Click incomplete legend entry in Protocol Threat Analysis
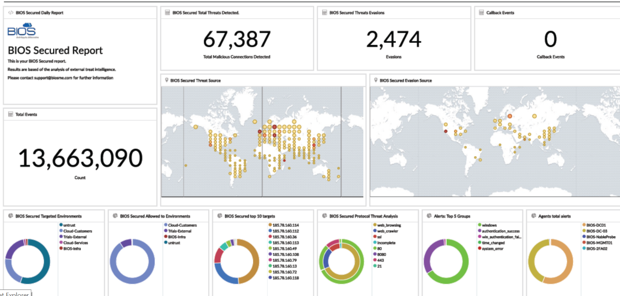Viewport: 620px width, 296px height. pyautogui.click(x=384, y=243)
